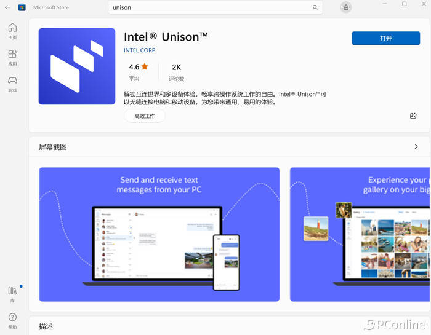431x335 pixels.
Task: Open the Gaming (游戏) sidebar tab
Action: click(13, 84)
